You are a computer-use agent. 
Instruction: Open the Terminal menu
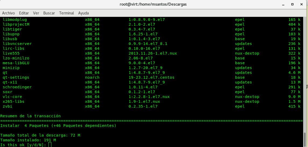pos(66,13)
